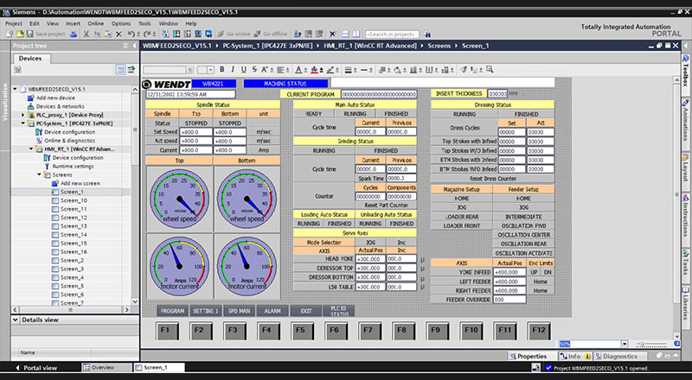Expand the PLC_proxy_1 device node
The width and height of the screenshot is (692, 380).
[23, 115]
